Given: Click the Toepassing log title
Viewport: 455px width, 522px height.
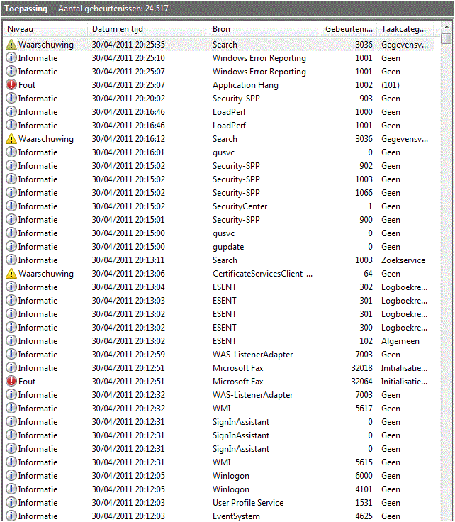Looking at the screenshot, I should (x=26, y=9).
